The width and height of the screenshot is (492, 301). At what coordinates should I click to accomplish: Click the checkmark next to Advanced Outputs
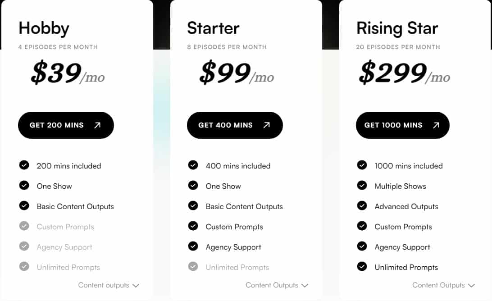[362, 206]
